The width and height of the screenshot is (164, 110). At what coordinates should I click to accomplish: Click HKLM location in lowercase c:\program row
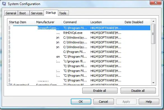click(x=106, y=61)
